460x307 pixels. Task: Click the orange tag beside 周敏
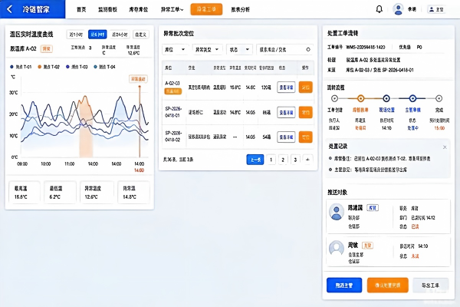coord(367,246)
